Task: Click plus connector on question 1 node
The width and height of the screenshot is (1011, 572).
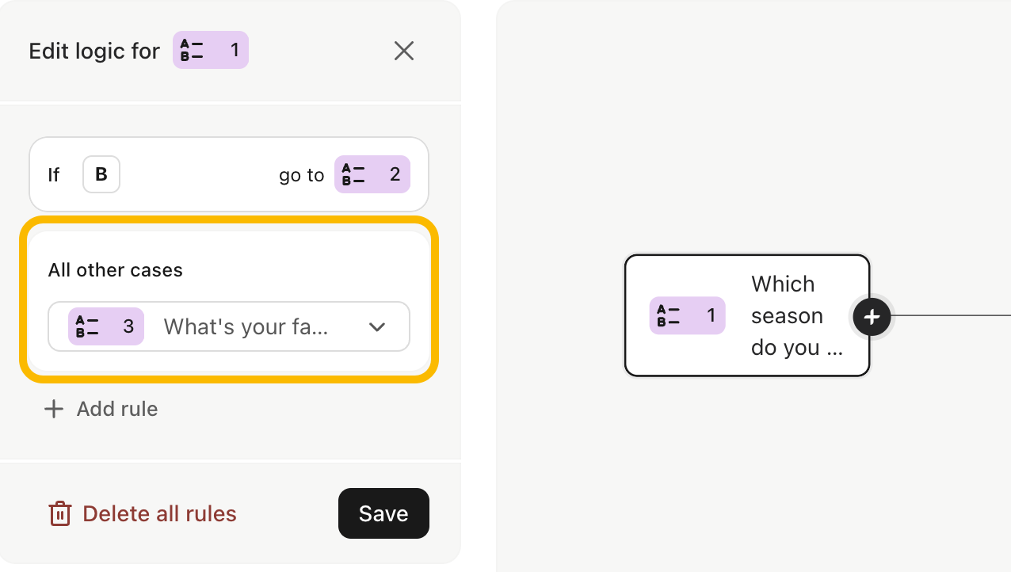Action: [x=872, y=317]
